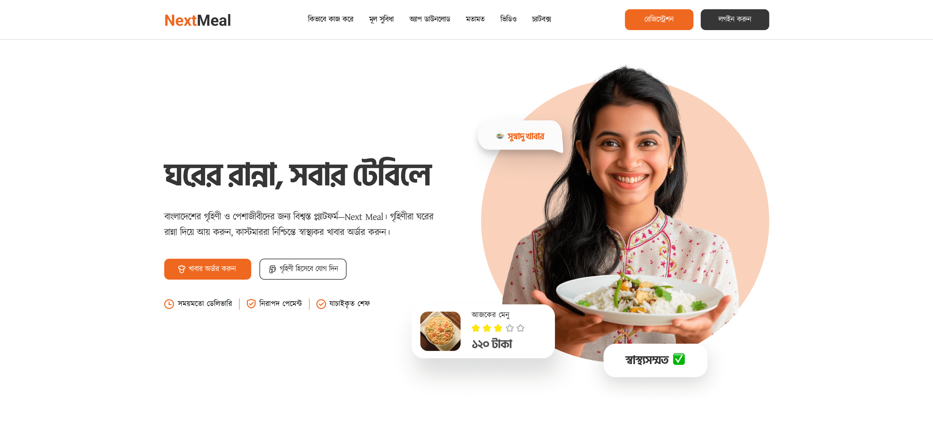This screenshot has height=433, width=933.
Task: Click the NextMeal logo
Action: 197,20
